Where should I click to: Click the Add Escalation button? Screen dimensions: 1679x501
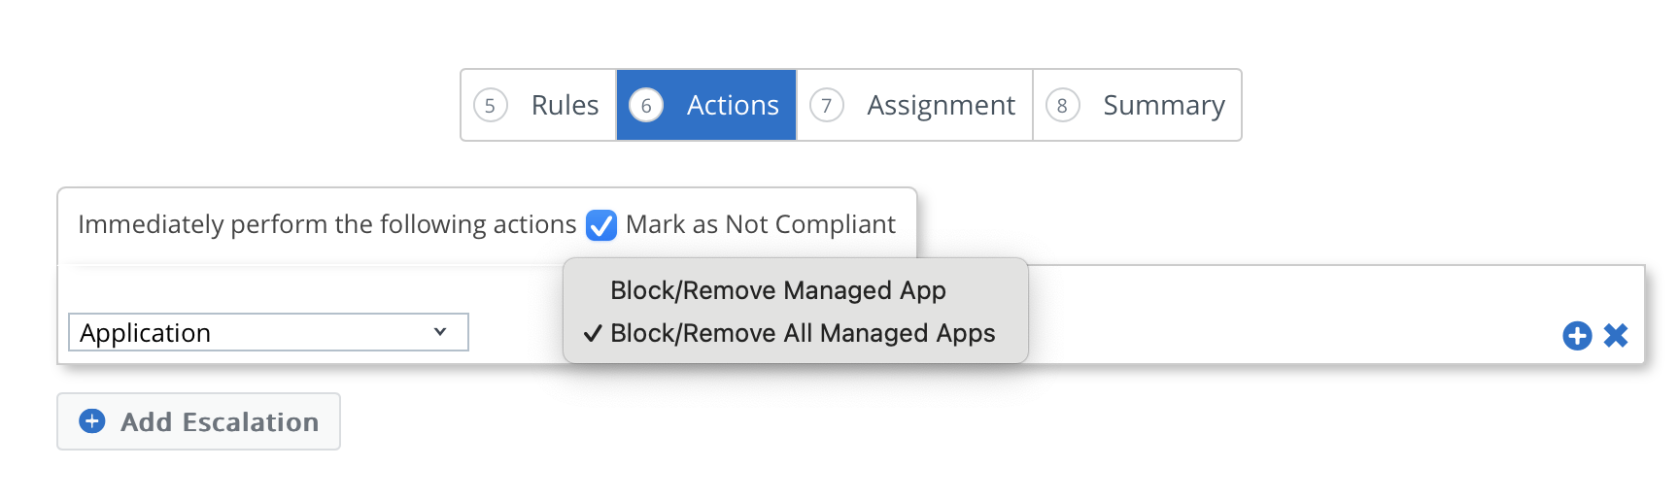pyautogui.click(x=198, y=421)
